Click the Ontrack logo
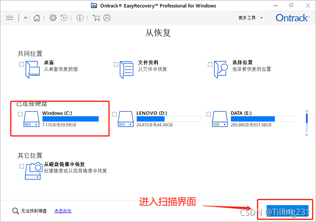The image size is (316, 222). point(292,18)
